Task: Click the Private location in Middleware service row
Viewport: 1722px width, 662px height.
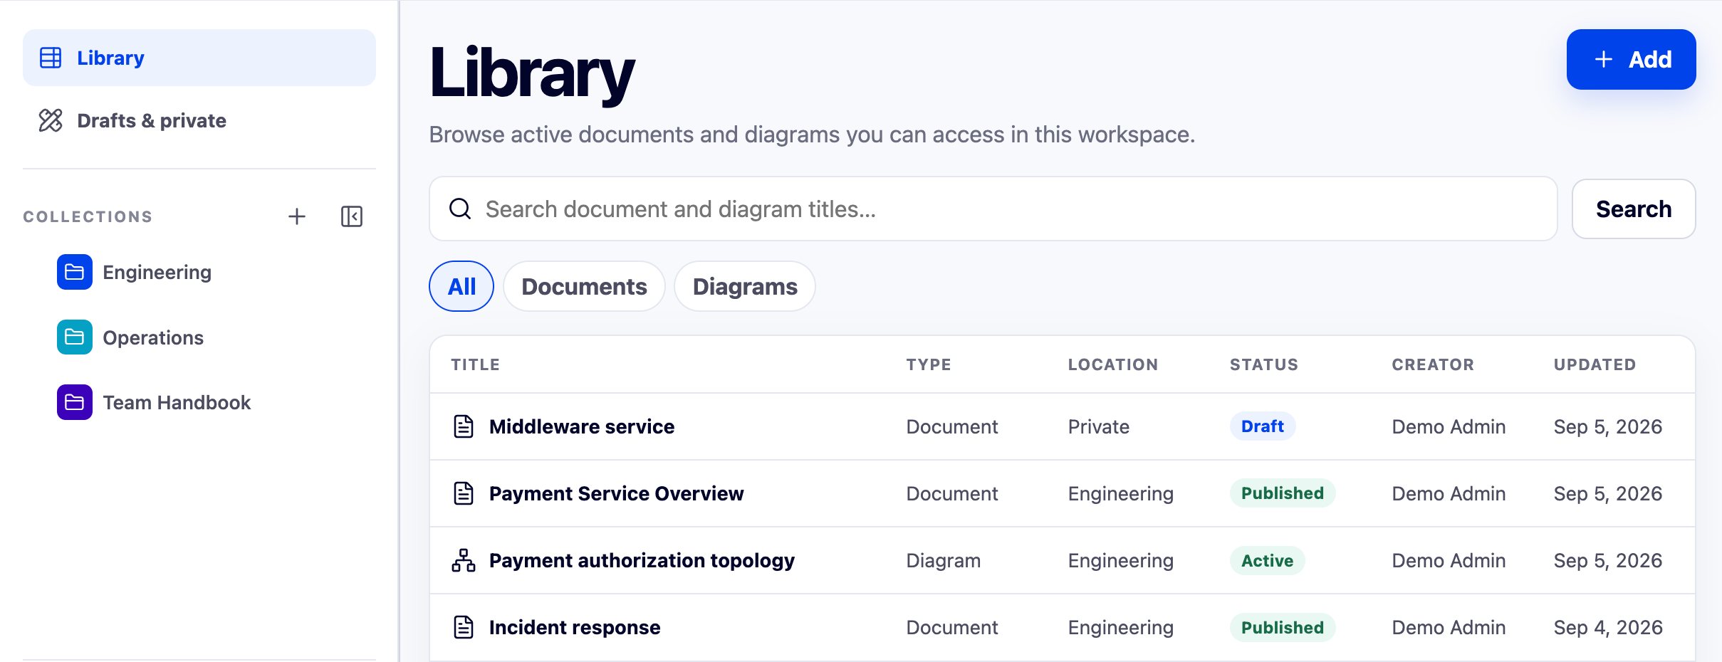Action: click(x=1098, y=426)
